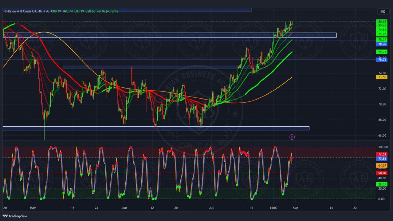The image size is (393, 221).
Task: Click the Jun label on time axis
Action: (x=124, y=208)
